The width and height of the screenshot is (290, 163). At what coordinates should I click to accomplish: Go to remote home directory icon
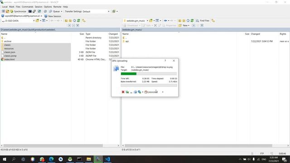coord(188,21)
